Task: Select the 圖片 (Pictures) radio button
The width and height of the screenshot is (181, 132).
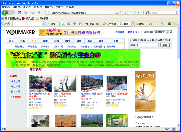Action: (156, 40)
